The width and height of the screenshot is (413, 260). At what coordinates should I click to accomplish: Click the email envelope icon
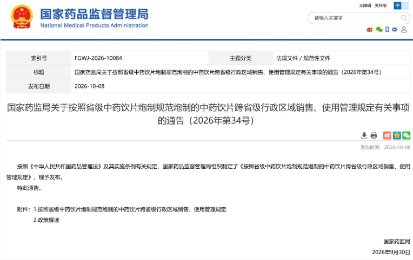coord(395,30)
